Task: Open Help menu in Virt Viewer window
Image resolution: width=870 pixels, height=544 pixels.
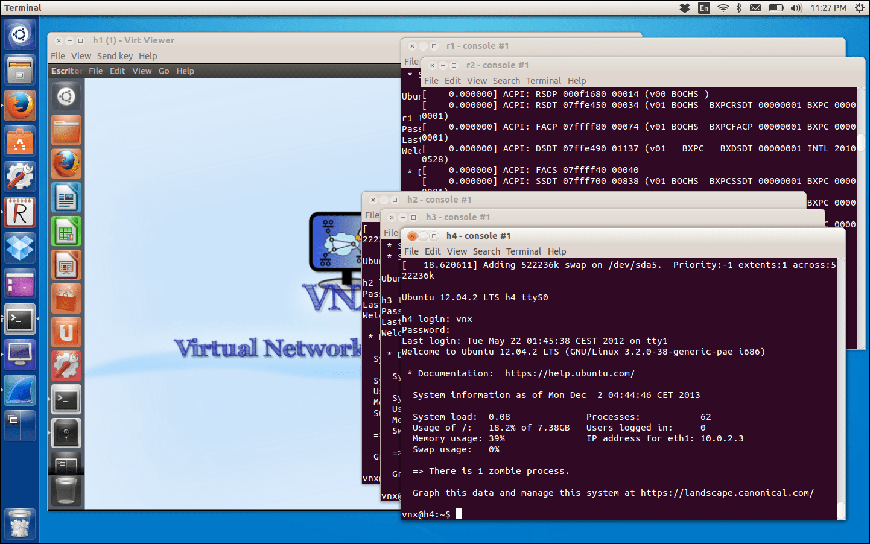Action: click(148, 56)
